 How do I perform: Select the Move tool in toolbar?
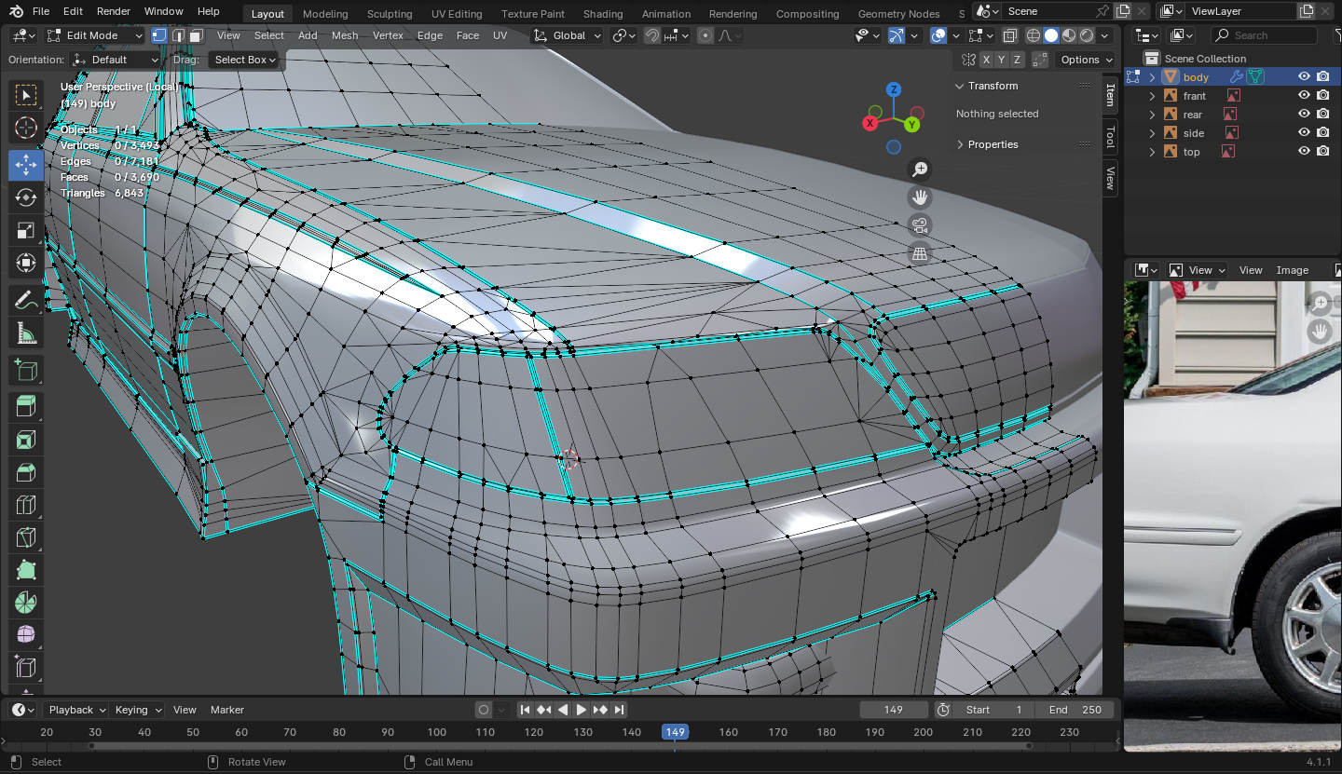point(26,165)
